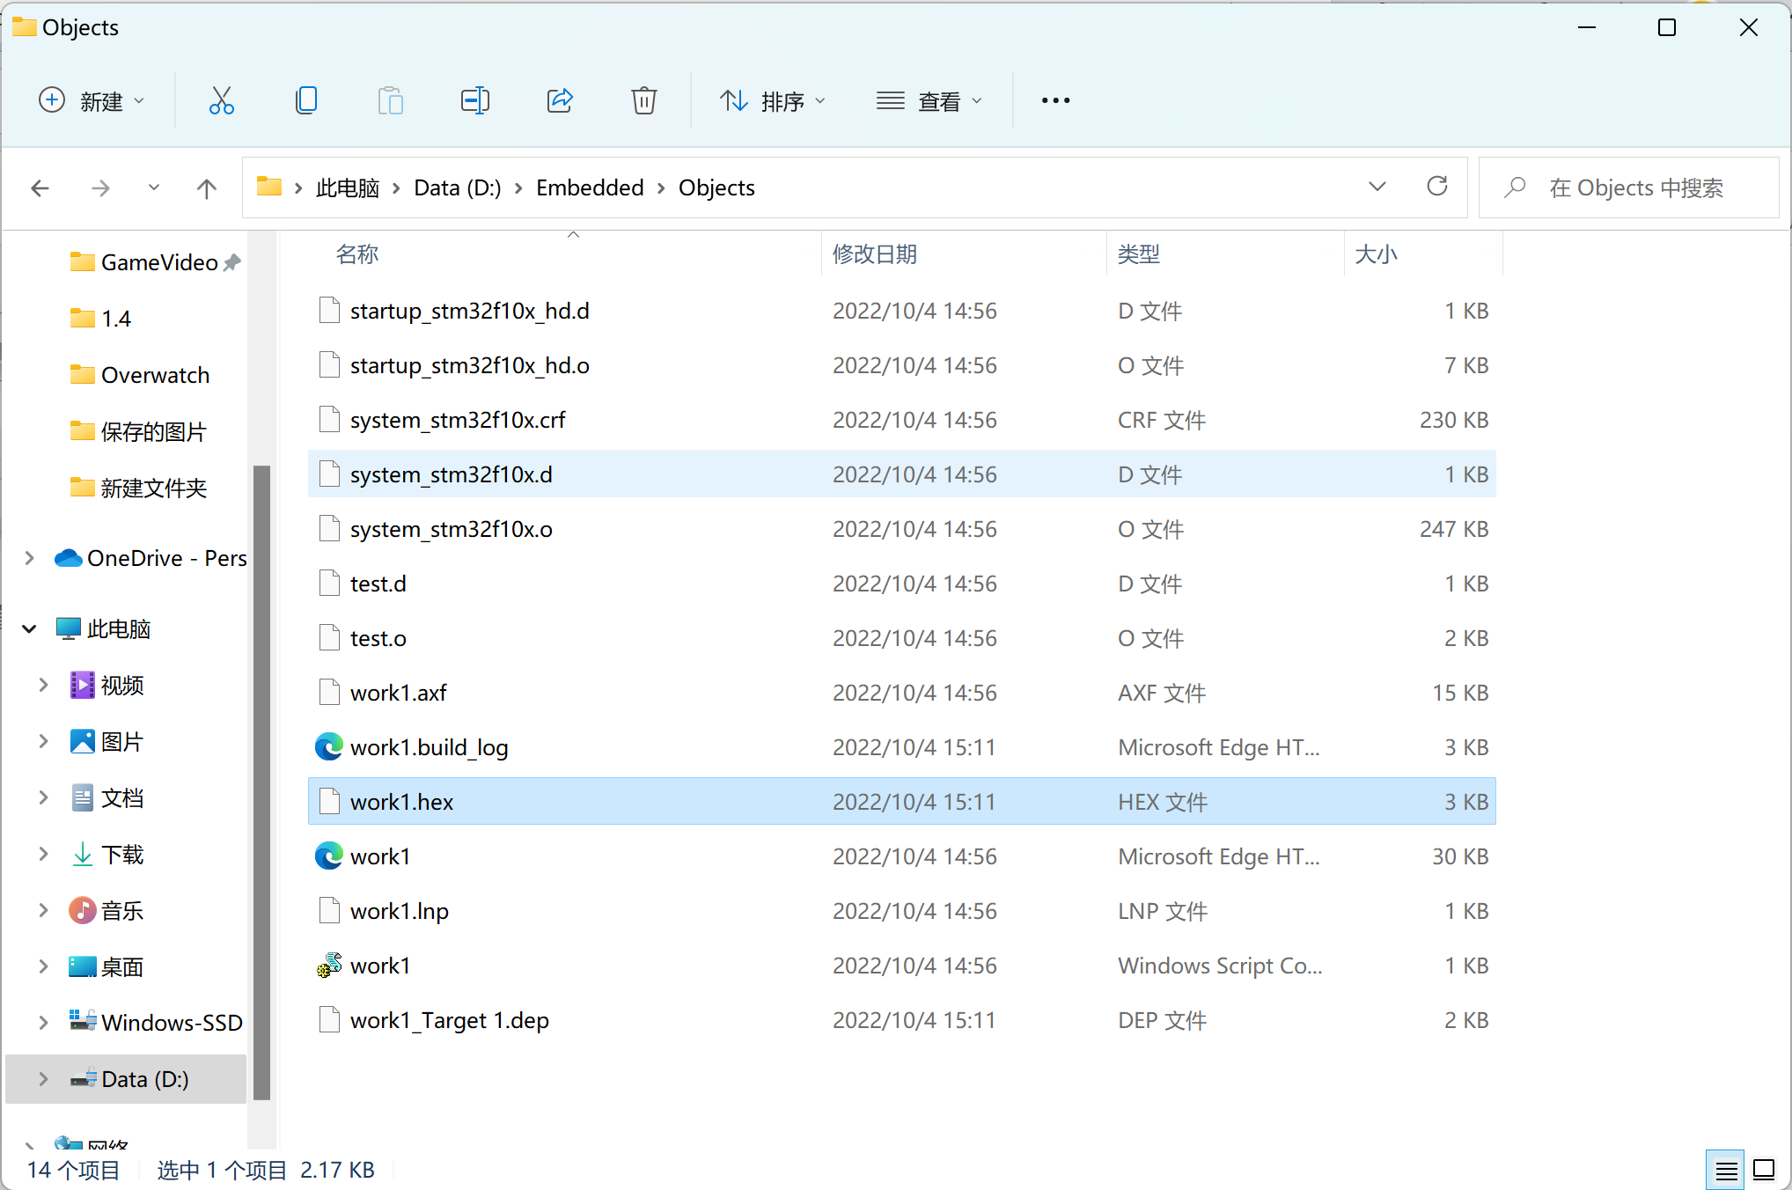Open recent locations dropdown chevron
This screenshot has height=1190, width=1792.
pyautogui.click(x=154, y=187)
